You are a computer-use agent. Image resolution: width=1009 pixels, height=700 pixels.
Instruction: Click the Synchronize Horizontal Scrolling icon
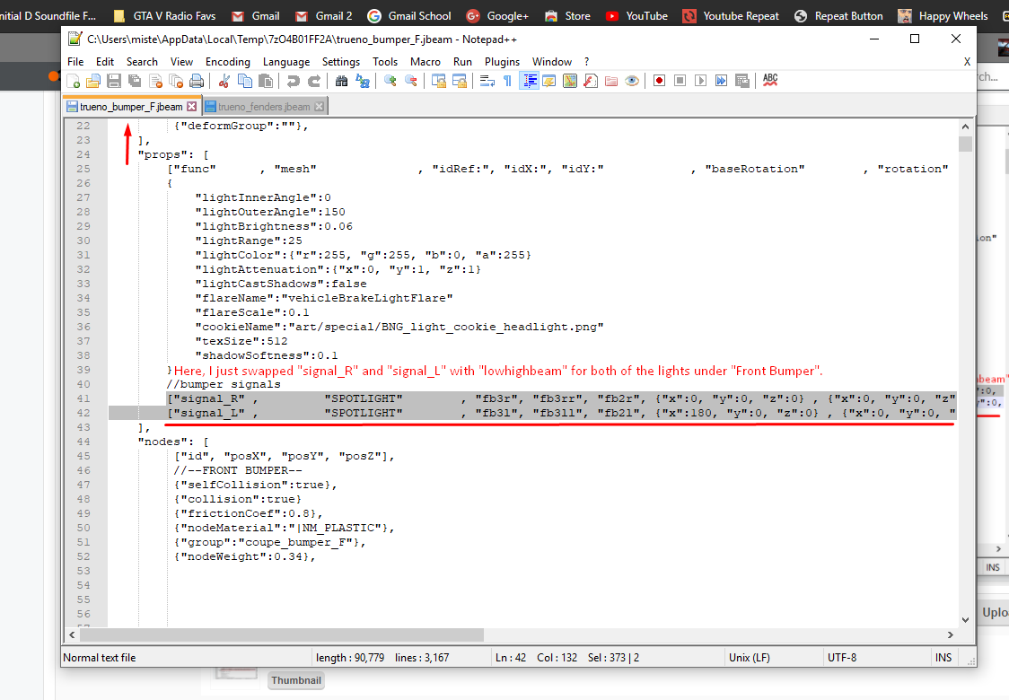click(460, 81)
